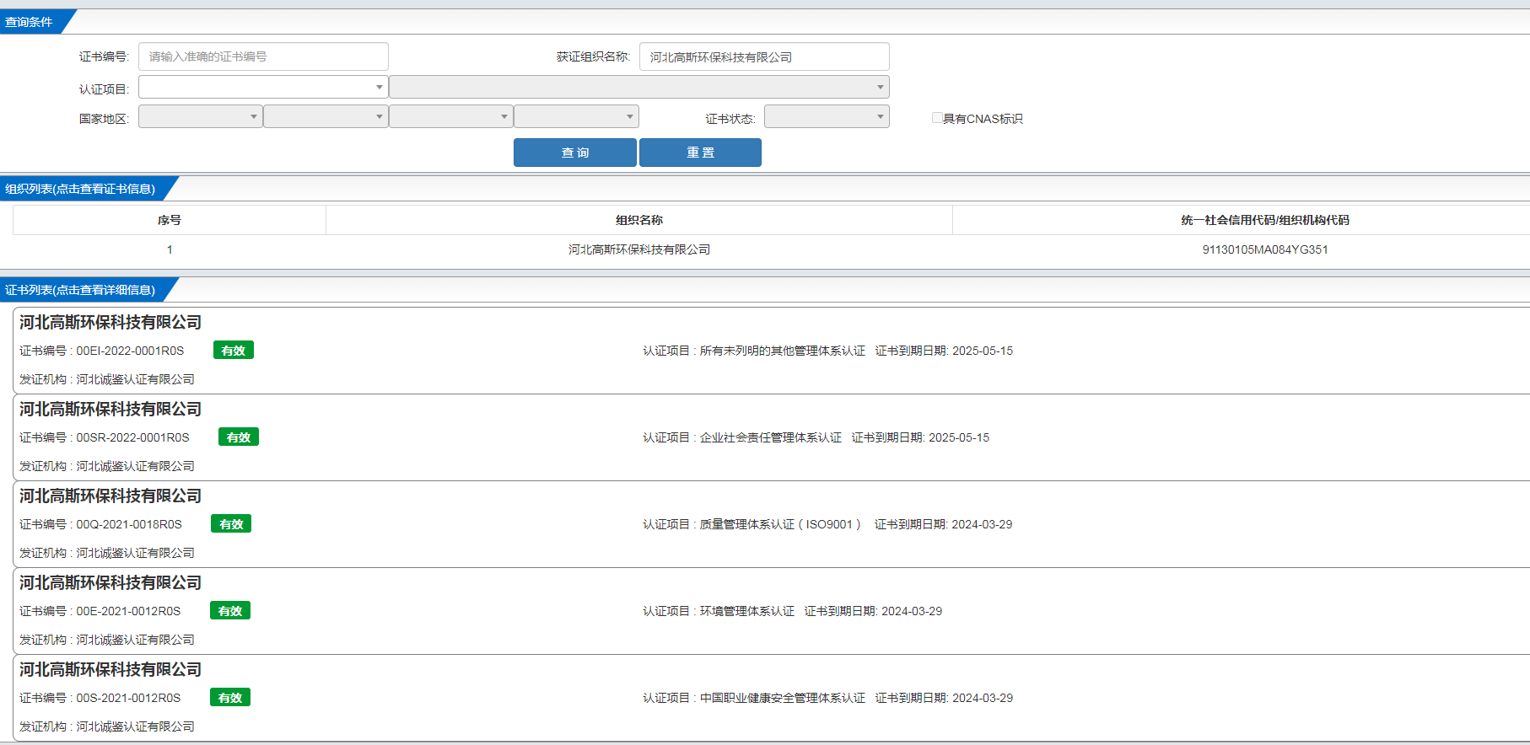Click 有效 badge for certificate 00SR-2022-0001R0S
Viewport: 1530px width, 745px height.
tap(239, 437)
